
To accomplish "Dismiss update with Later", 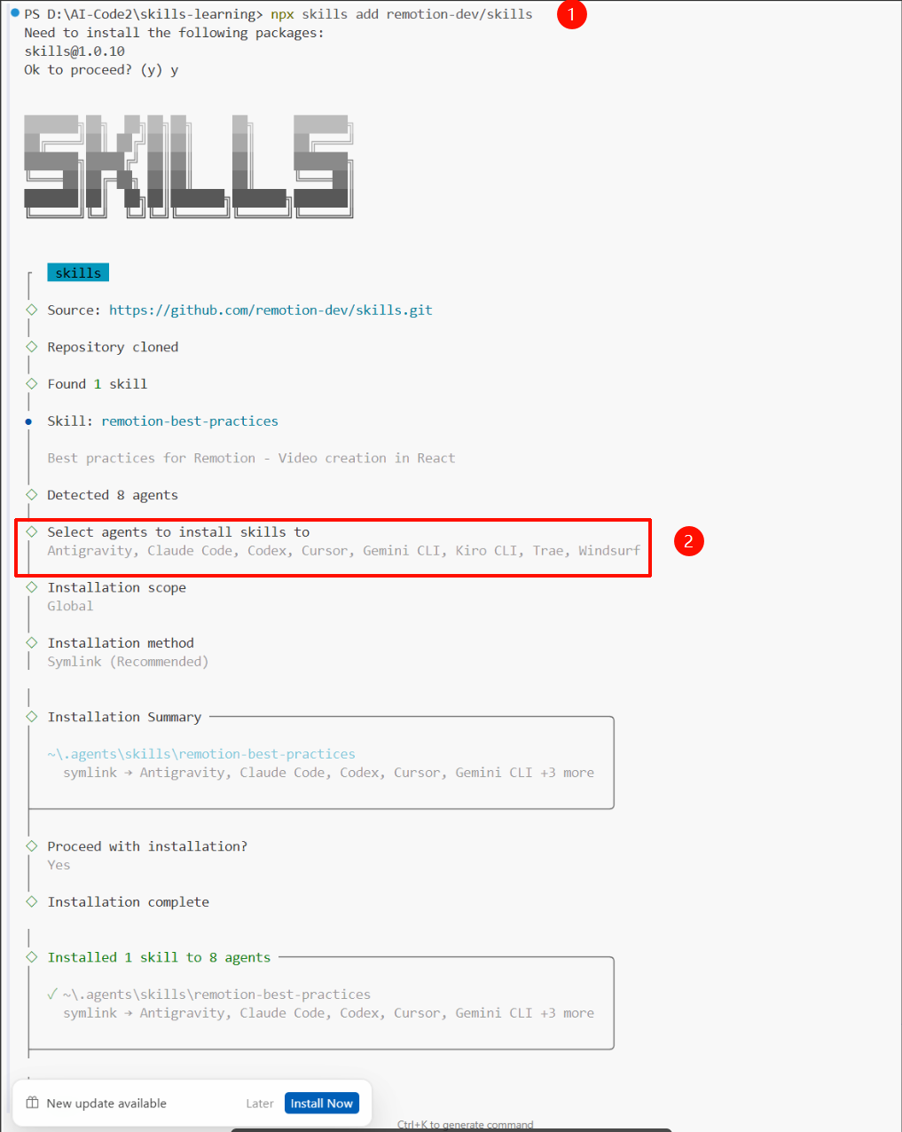I will pos(260,1104).
